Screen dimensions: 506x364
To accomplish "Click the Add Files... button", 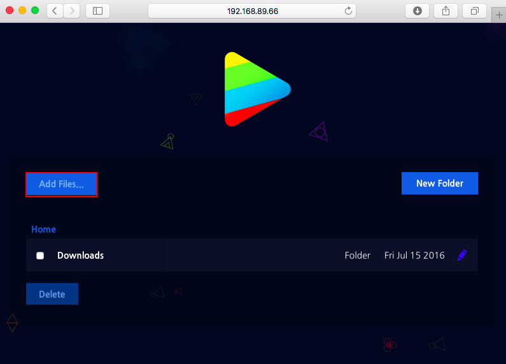I will 61,184.
